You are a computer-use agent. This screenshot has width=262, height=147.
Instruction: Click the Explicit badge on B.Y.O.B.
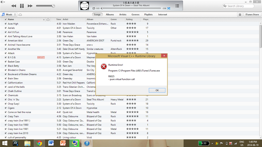pyautogui.click(x=41, y=57)
